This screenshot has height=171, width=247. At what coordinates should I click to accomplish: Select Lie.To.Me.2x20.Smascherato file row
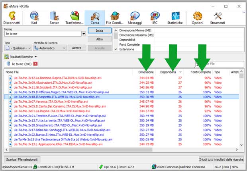click(x=121, y=125)
